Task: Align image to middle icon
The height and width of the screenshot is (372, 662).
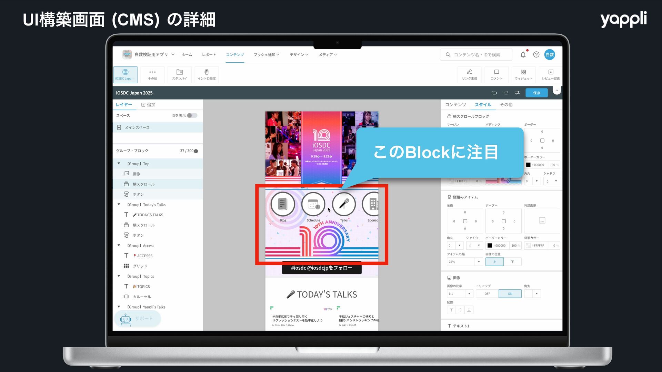Action: tap(460, 310)
